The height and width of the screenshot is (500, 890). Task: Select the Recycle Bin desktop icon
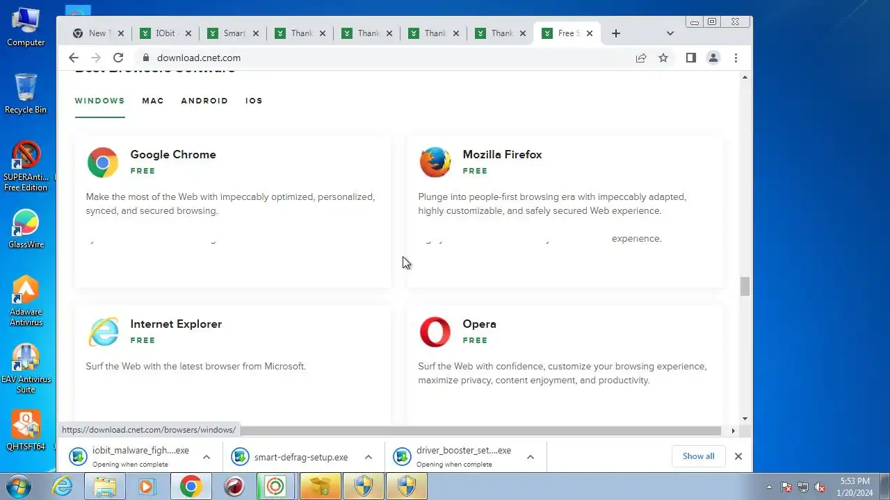(x=26, y=93)
